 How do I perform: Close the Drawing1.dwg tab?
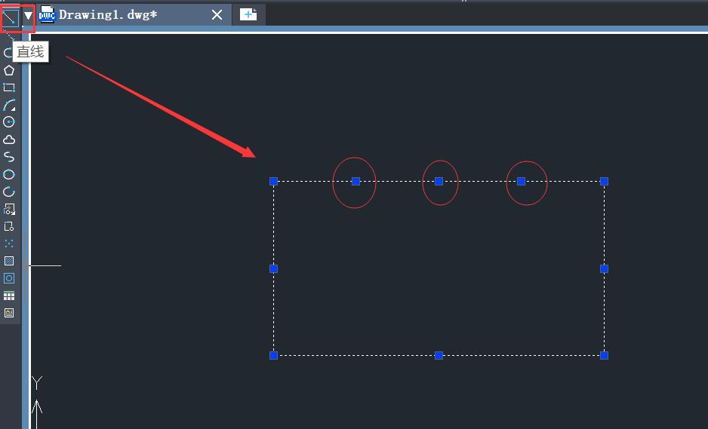pos(217,15)
